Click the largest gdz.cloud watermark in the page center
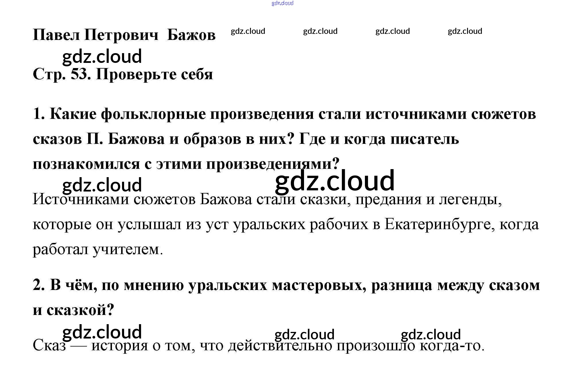The height and width of the screenshot is (379, 565). pyautogui.click(x=334, y=180)
